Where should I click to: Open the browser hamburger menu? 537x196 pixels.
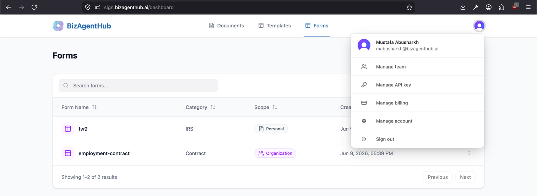(x=528, y=7)
